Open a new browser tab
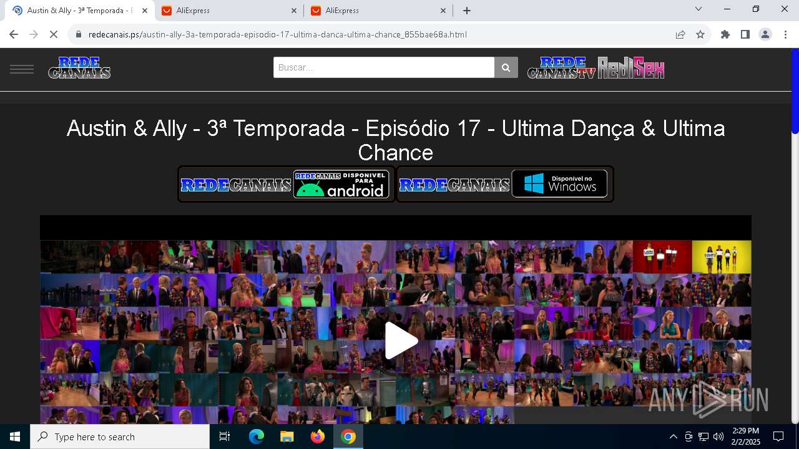Image resolution: width=799 pixels, height=449 pixels. click(467, 11)
